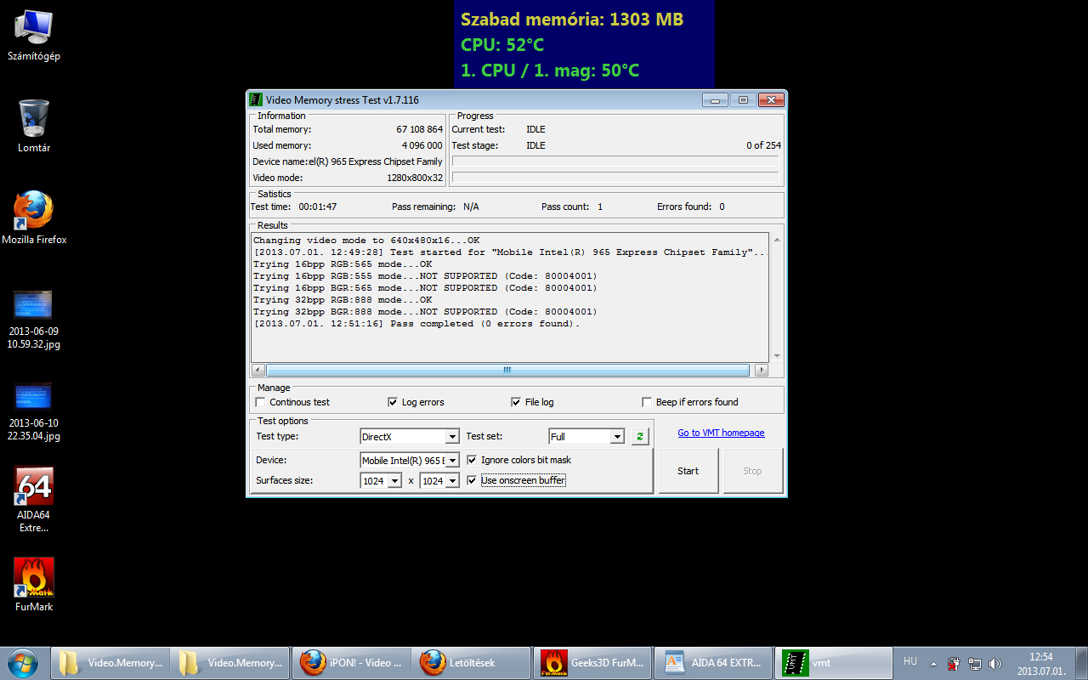Click the log line "Pass completed (0 errors found)"
This screenshot has height=680, width=1088.
[416, 324]
